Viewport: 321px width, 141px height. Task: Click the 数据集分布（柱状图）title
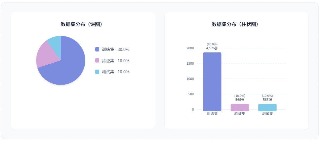coord(236,25)
